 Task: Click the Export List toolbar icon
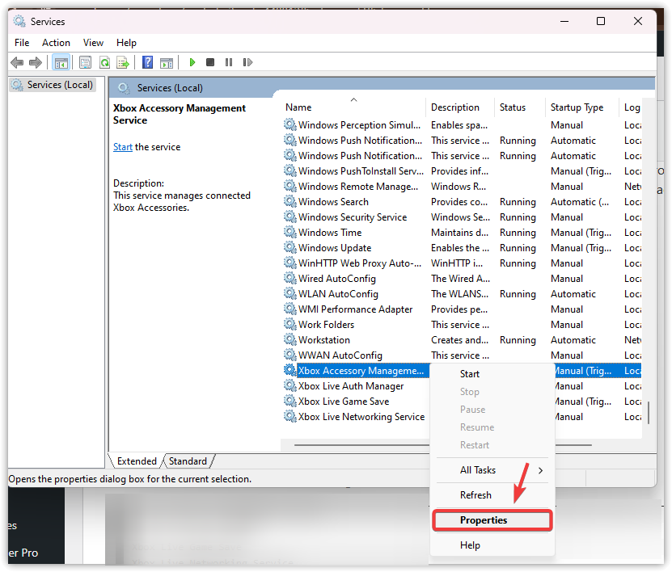123,62
